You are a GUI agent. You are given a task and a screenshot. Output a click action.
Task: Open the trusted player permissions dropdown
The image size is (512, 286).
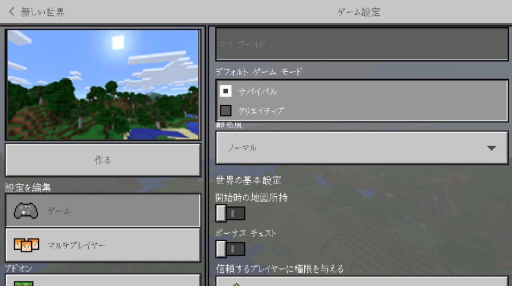click(361, 281)
